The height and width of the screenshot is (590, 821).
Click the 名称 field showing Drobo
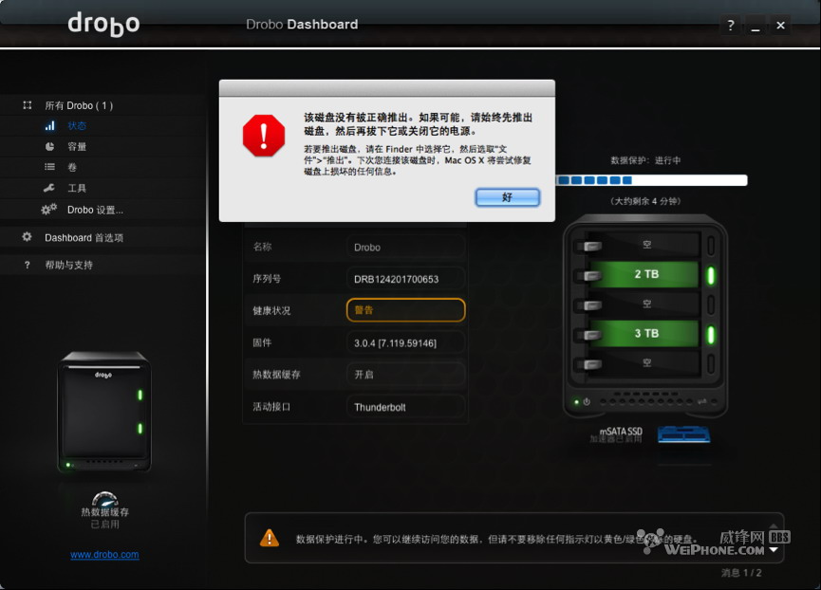pyautogui.click(x=406, y=247)
